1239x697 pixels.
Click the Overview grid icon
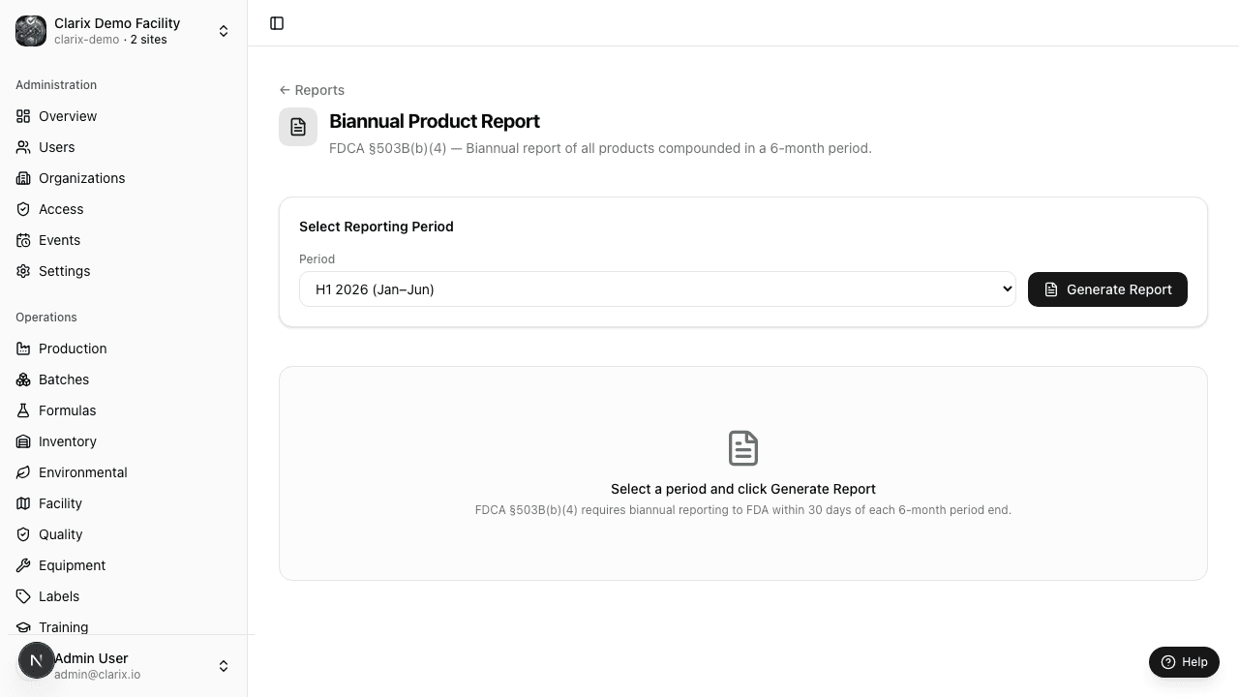[23, 116]
